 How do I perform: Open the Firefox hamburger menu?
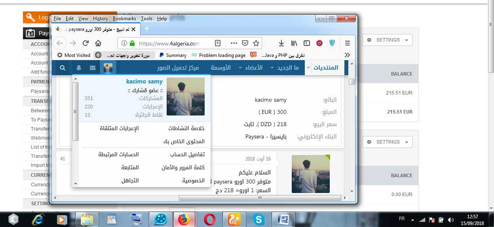click(348, 43)
